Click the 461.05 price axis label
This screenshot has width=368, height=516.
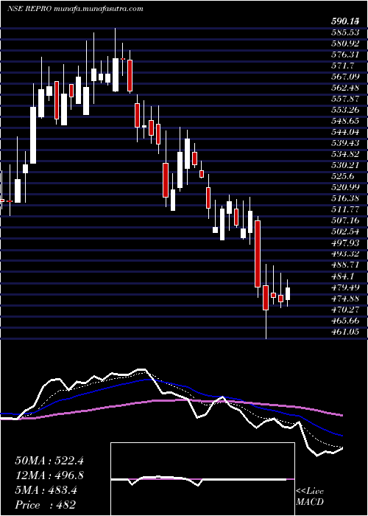(344, 332)
